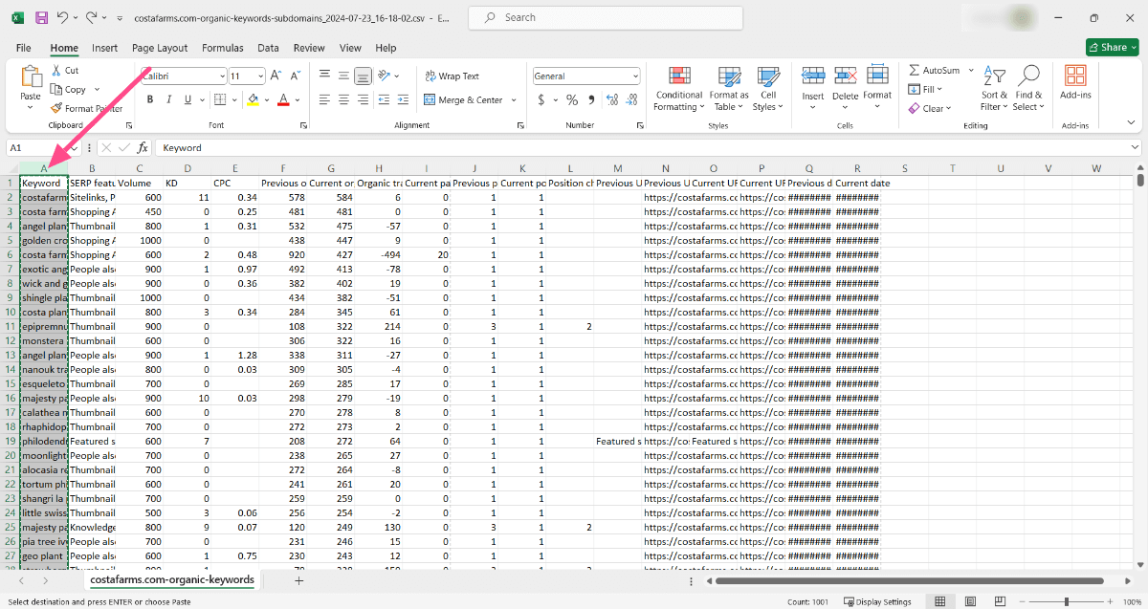This screenshot has height=609, width=1148.
Task: Open the Calibri font name dropdown
Action: coord(222,76)
